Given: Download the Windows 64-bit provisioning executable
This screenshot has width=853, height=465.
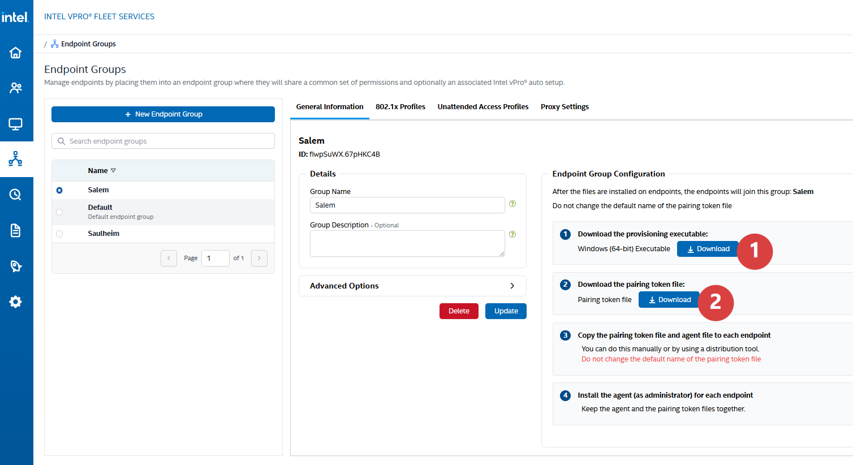Looking at the screenshot, I should tap(708, 249).
